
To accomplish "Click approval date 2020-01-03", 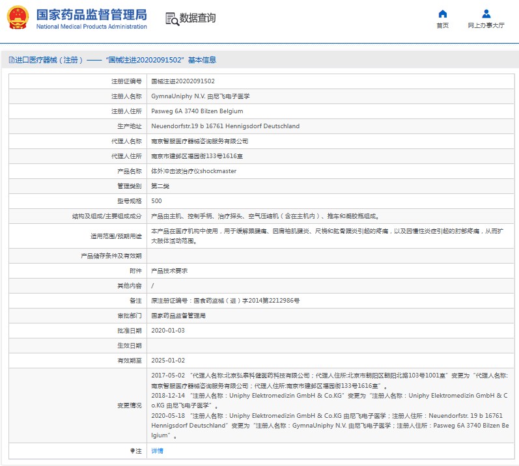I will click(x=168, y=331).
